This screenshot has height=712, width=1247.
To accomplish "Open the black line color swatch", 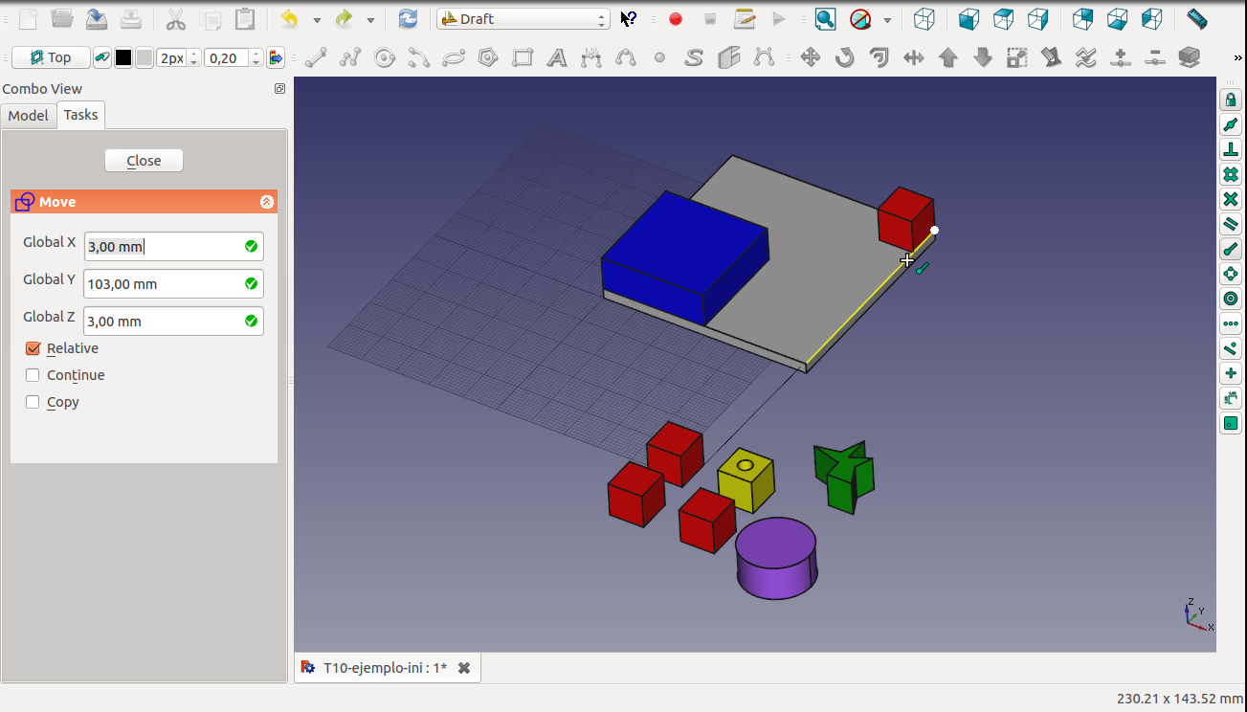I will [123, 58].
